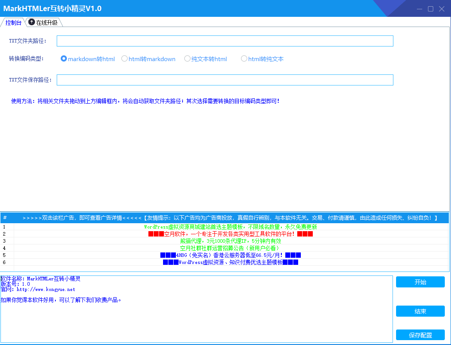The height and width of the screenshot is (345, 451).
Task: Select the html转纯文本 radio button
Action: point(244,58)
